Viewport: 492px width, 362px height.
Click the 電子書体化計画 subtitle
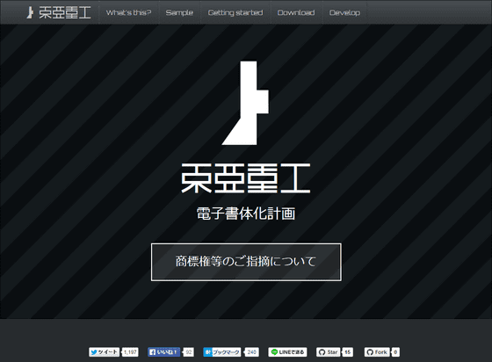tap(246, 214)
